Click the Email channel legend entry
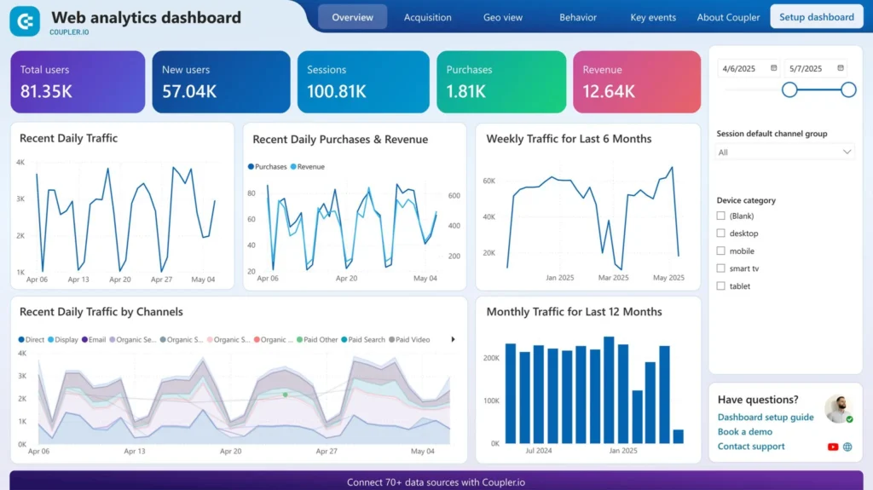 (x=94, y=340)
